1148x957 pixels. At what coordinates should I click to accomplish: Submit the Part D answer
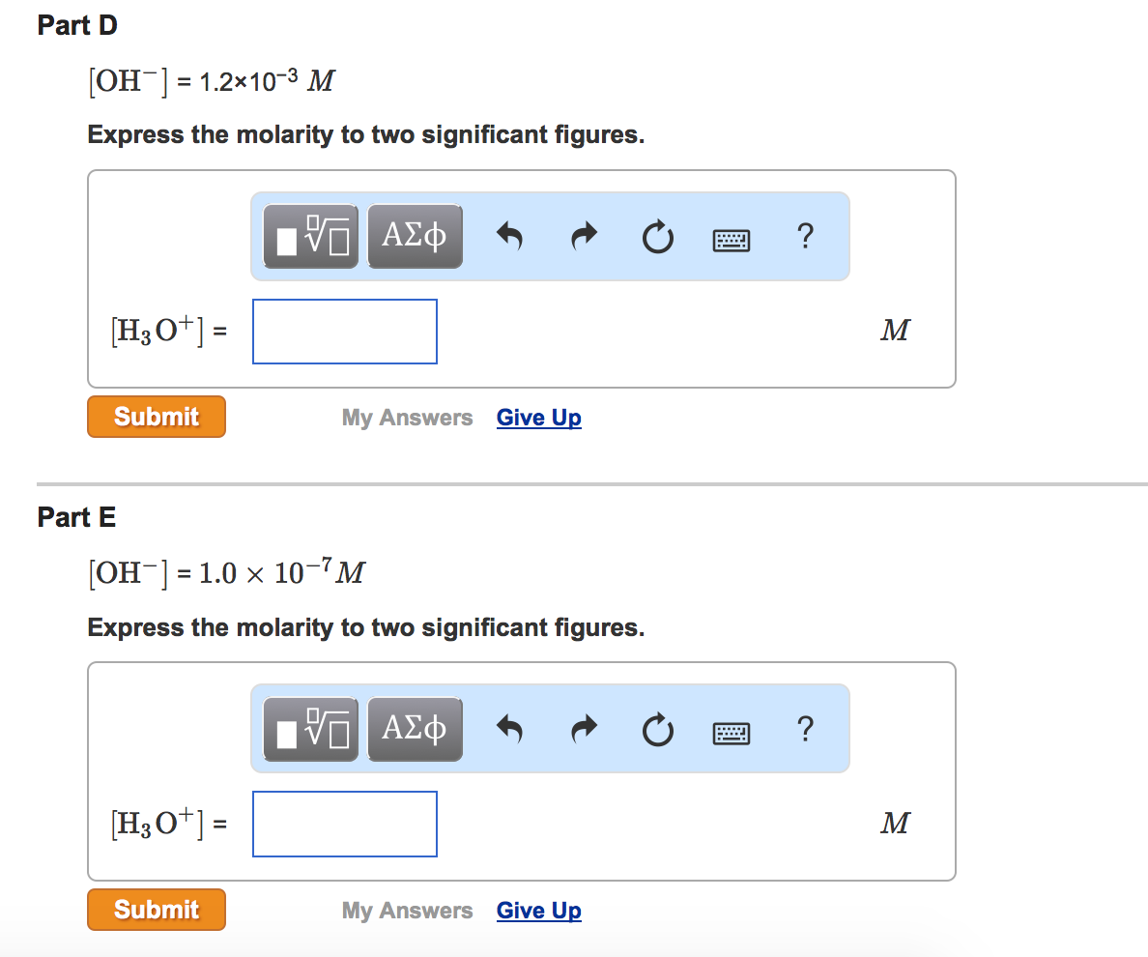[156, 416]
